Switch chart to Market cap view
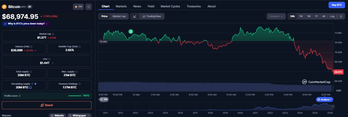 [119, 16]
